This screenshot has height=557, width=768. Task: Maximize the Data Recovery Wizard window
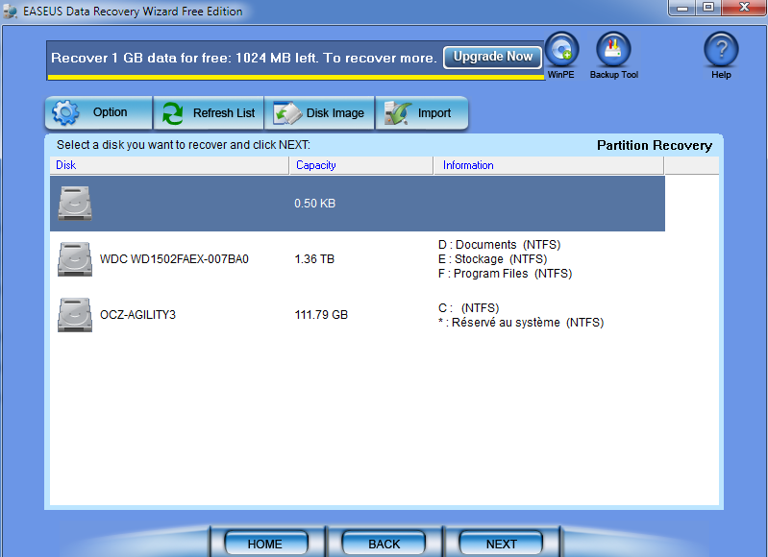pyautogui.click(x=708, y=8)
